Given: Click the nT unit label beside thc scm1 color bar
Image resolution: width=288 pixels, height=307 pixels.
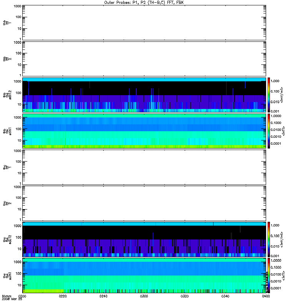Looking at the screenshot, I should [x=284, y=276].
